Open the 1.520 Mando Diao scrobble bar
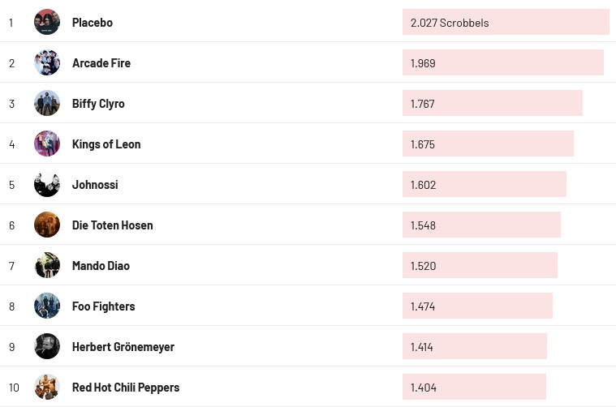 click(480, 266)
